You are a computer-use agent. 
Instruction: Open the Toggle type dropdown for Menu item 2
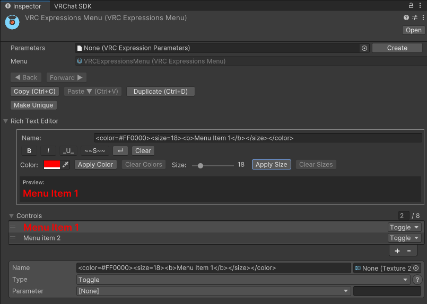404,238
